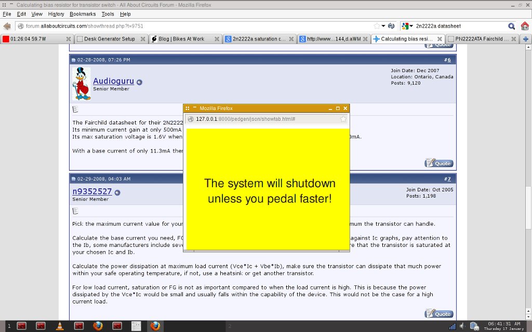The width and height of the screenshot is (532, 332).
Task: Click the volume speaker tray icon
Action: [462, 326]
